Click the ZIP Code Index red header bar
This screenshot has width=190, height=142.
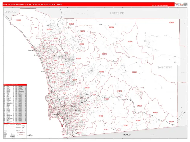[15, 85]
